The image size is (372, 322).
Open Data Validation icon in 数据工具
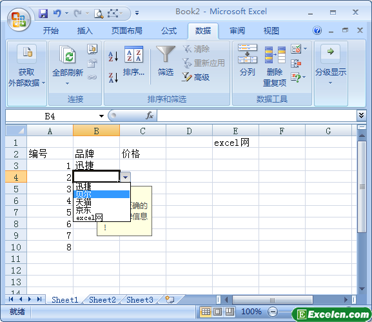[296, 49]
